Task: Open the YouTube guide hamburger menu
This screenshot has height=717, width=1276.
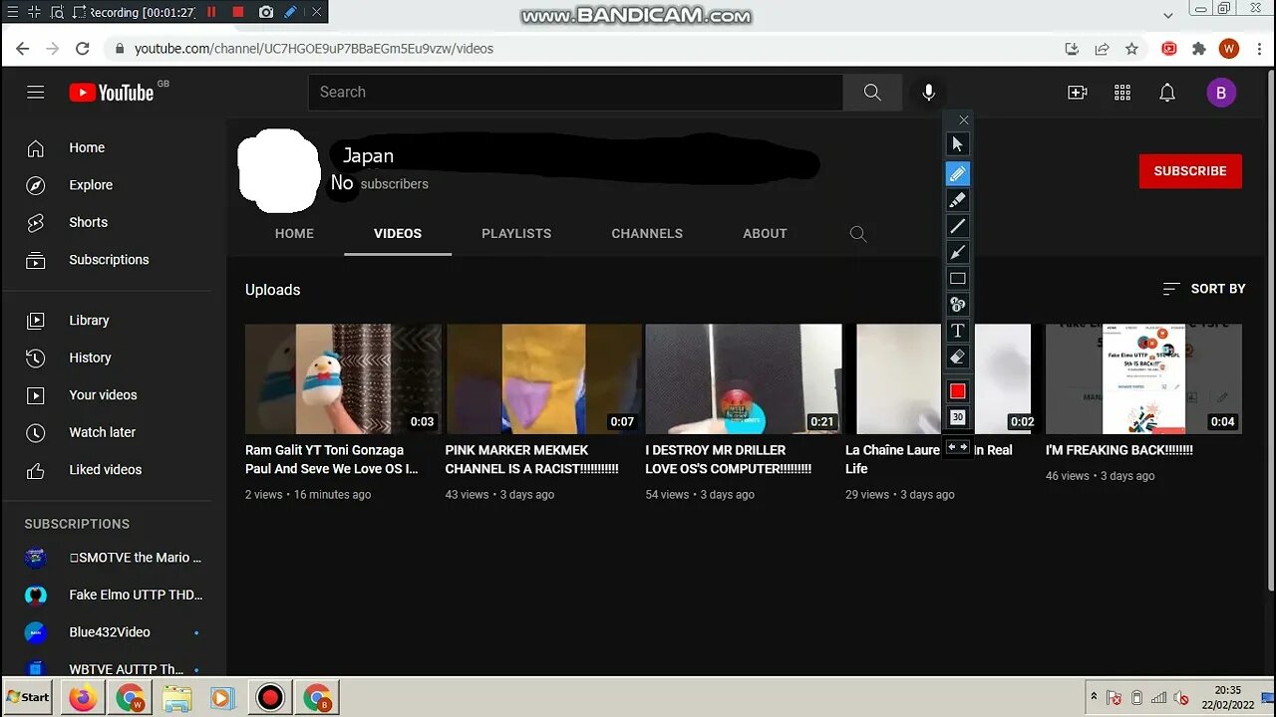Action: pos(36,93)
